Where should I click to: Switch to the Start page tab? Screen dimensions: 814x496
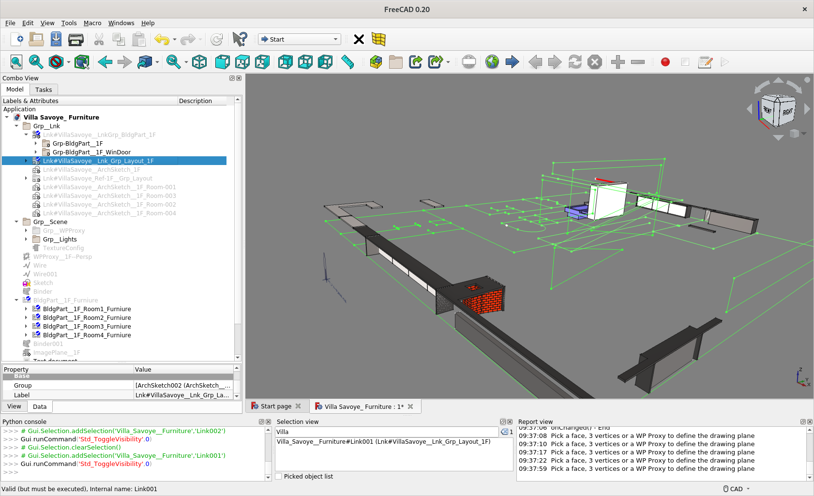276,406
